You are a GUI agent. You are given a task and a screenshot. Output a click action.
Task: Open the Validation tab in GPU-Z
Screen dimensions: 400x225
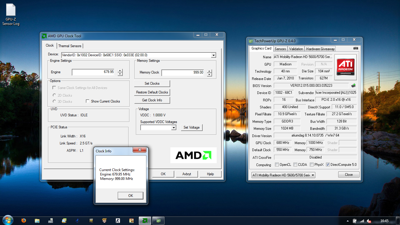click(296, 49)
